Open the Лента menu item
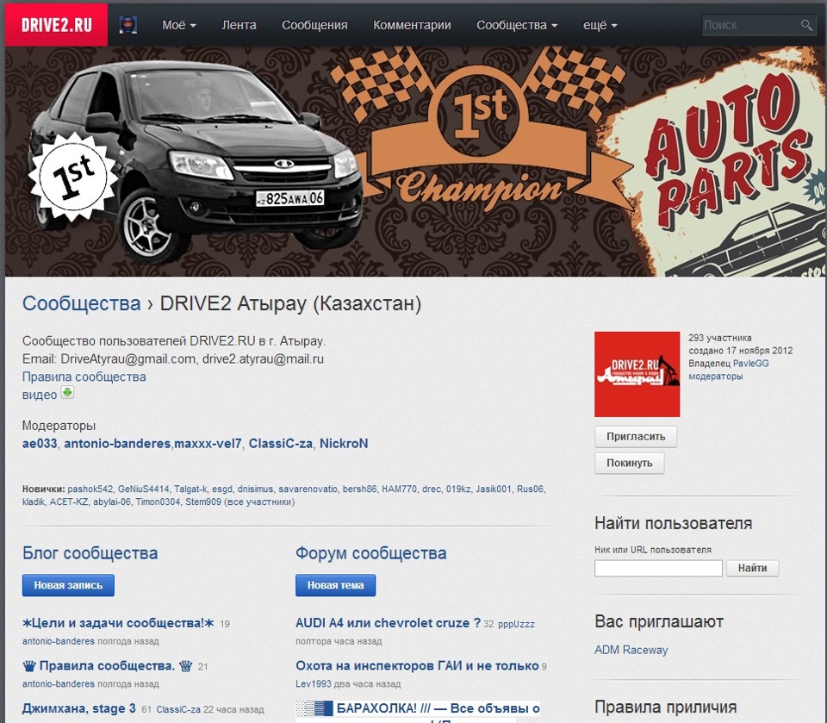This screenshot has width=827, height=723. point(239,25)
